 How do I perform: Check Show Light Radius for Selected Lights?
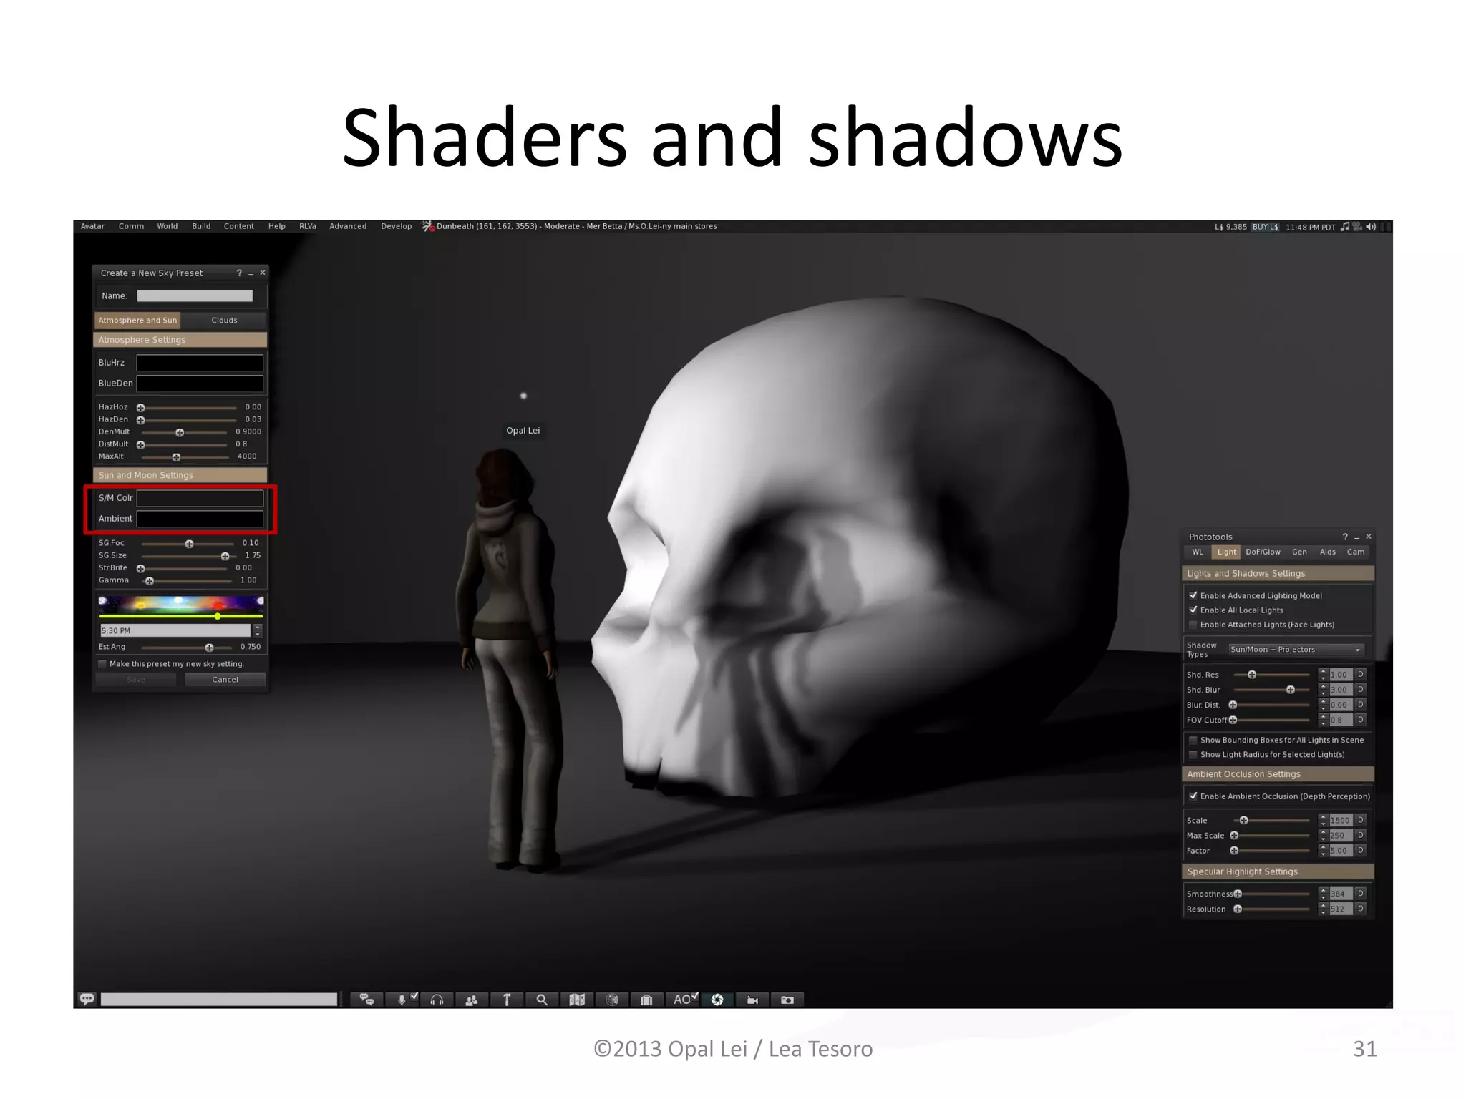1193,754
